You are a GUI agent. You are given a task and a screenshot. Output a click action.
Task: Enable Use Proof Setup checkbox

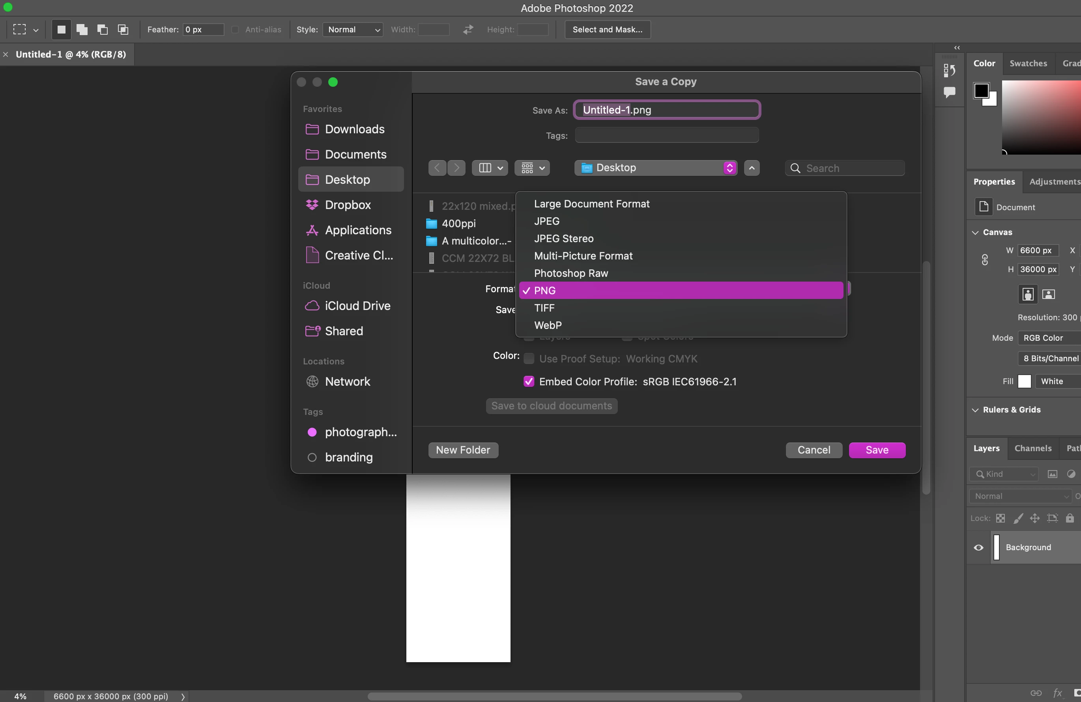[x=529, y=359]
